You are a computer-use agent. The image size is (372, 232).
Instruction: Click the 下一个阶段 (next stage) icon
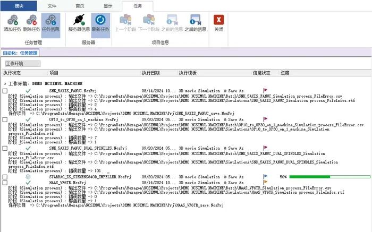[x=149, y=20]
